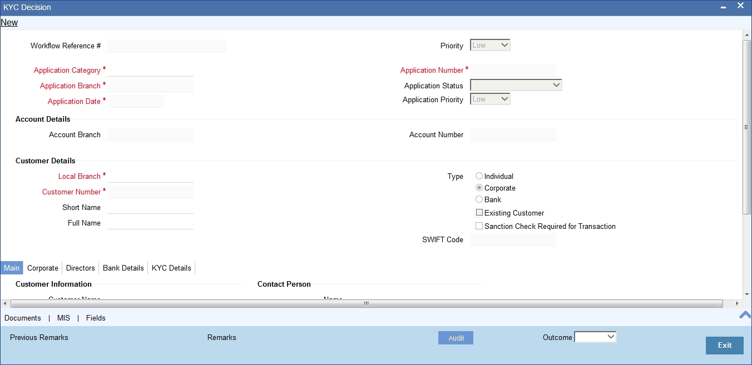
Task: Click the Remarks label in the footer
Action: 222,337
